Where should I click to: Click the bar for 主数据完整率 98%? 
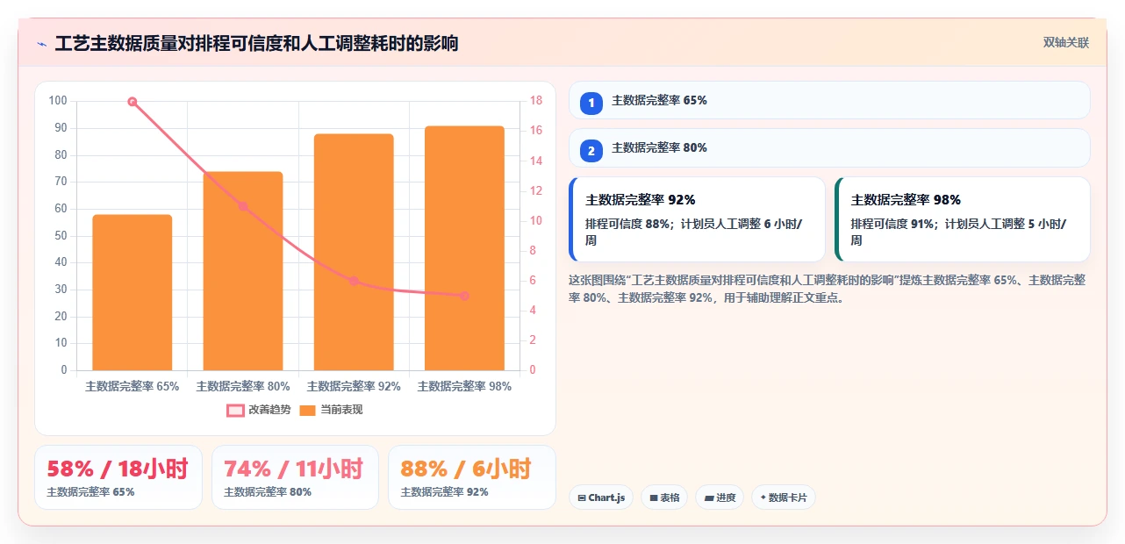click(464, 248)
